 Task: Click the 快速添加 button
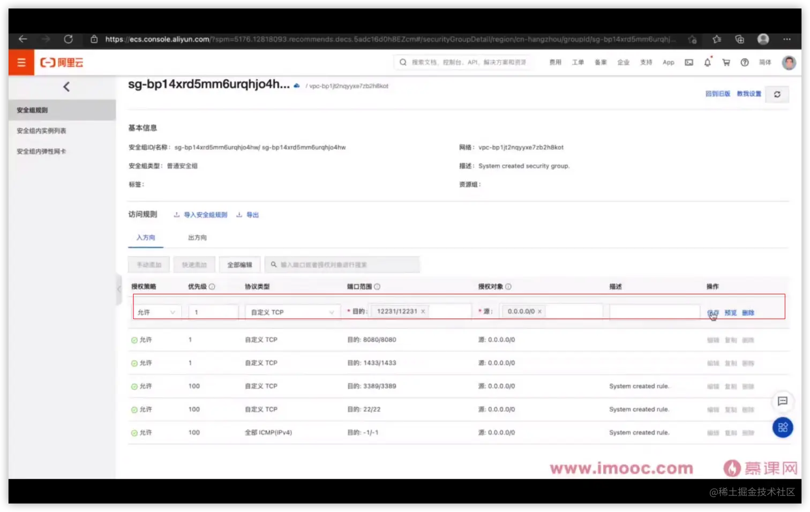pos(194,265)
